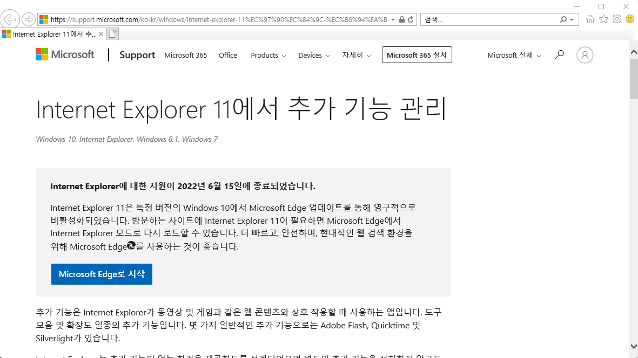Close the Internet Explorer 11 tab
638x358 pixels.
pyautogui.click(x=101, y=34)
